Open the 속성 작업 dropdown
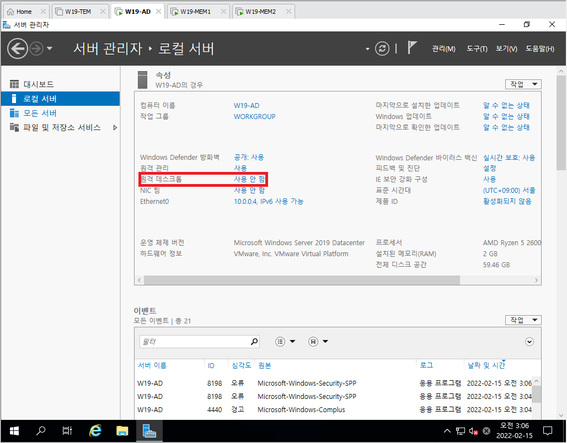567x443 pixels. pyautogui.click(x=523, y=84)
